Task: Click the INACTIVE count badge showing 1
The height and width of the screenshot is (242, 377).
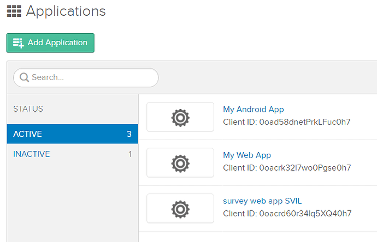Action: pyautogui.click(x=130, y=154)
